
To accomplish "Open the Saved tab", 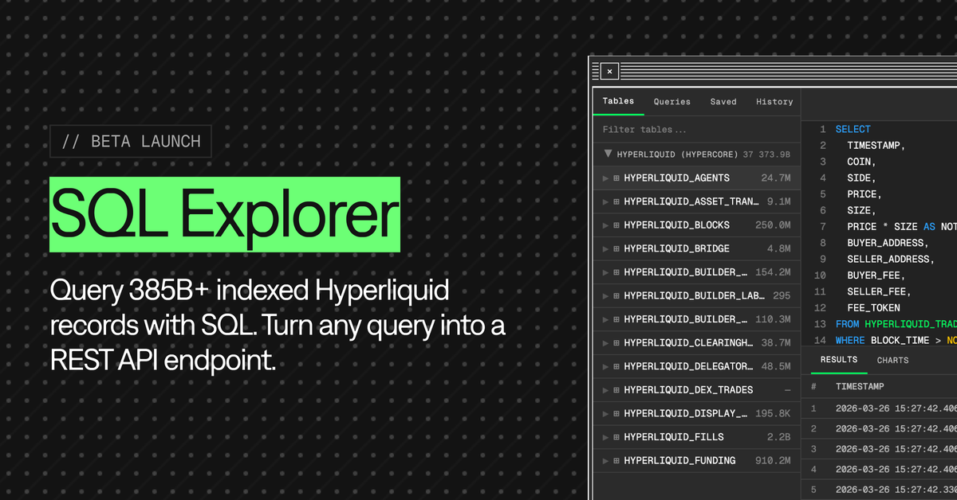I will pyautogui.click(x=723, y=101).
